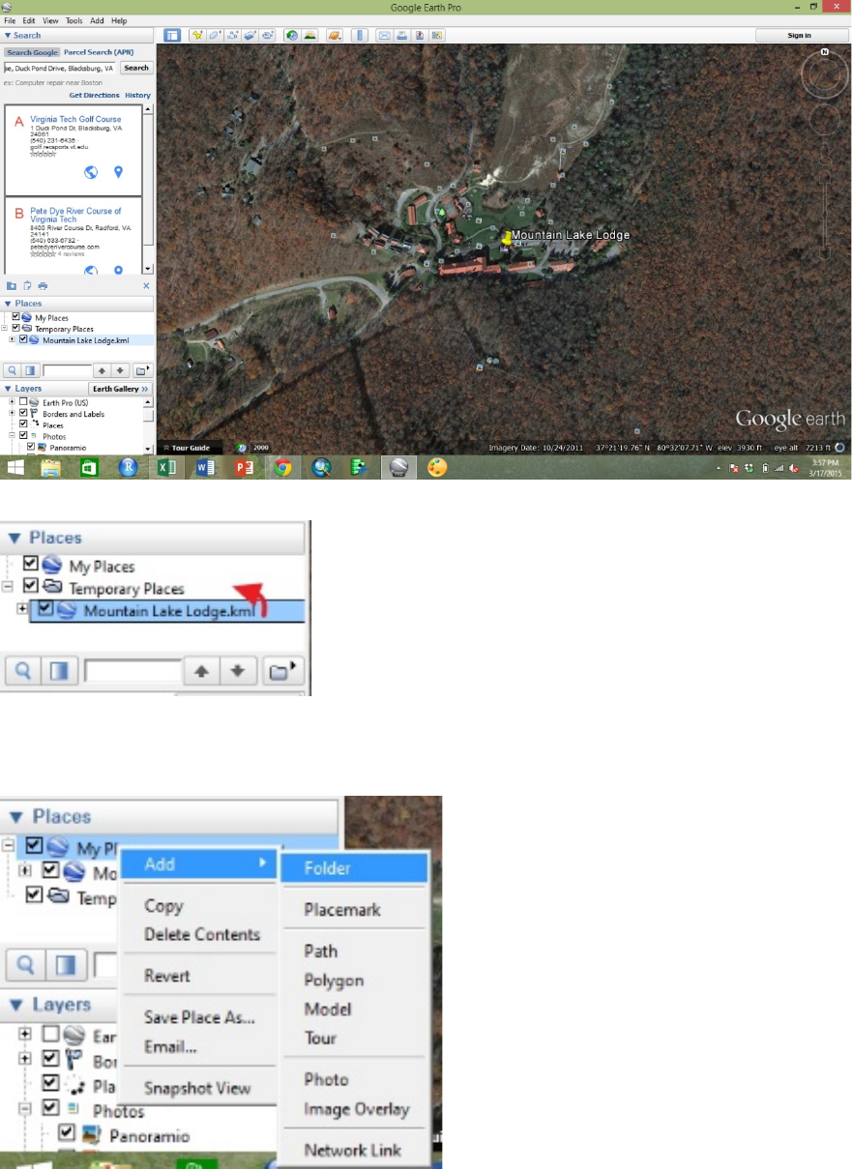Click in the search address input field
The width and height of the screenshot is (852, 1169).
[60, 69]
